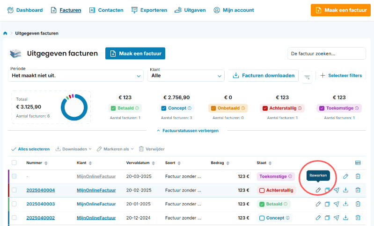Viewport: 374px width, 226px height.
Task: Toggle the Toekomstige status filter checkbox
Action: (322, 108)
